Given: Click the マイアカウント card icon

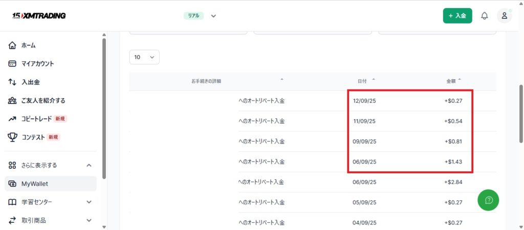Looking at the screenshot, I should tap(13, 64).
